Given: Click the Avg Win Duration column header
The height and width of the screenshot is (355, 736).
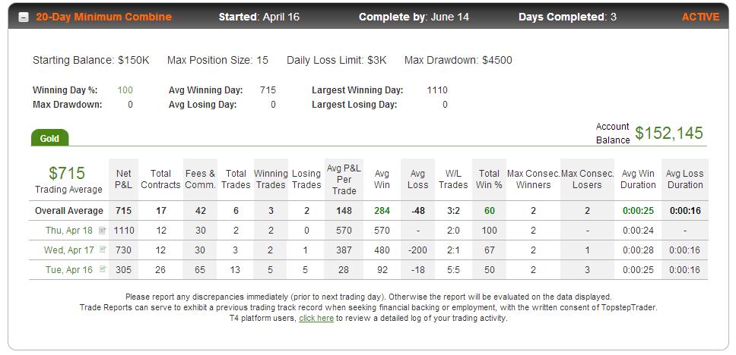Looking at the screenshot, I should pos(638,179).
